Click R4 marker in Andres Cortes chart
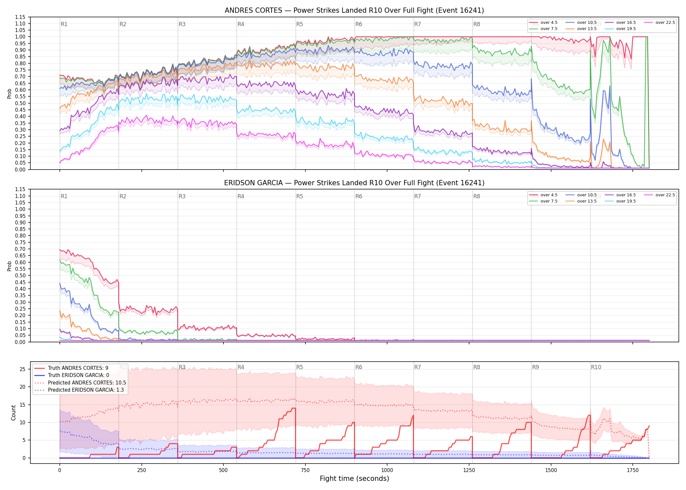Screen dimensions: 686x490 coord(241,24)
